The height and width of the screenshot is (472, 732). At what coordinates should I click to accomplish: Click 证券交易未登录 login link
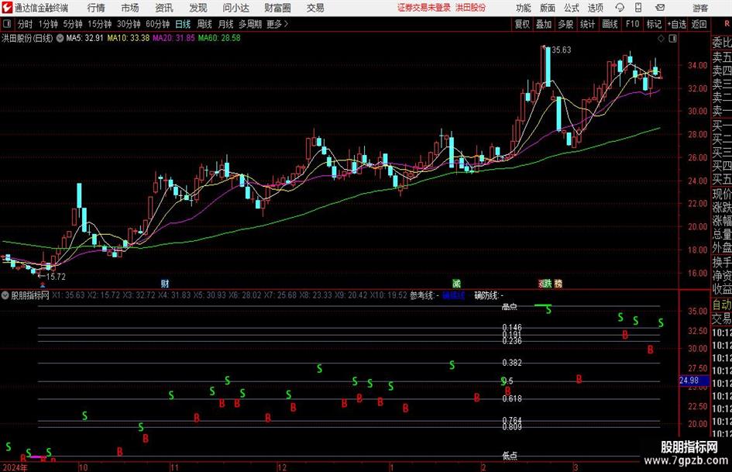click(x=424, y=8)
